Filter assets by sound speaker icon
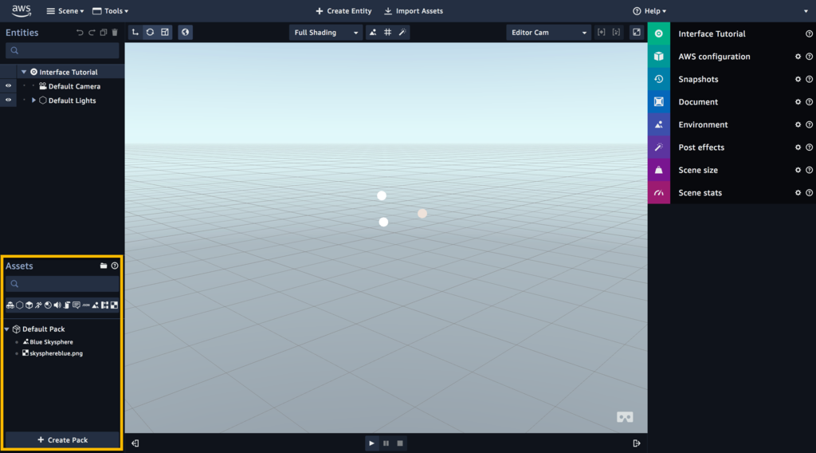 (x=57, y=305)
